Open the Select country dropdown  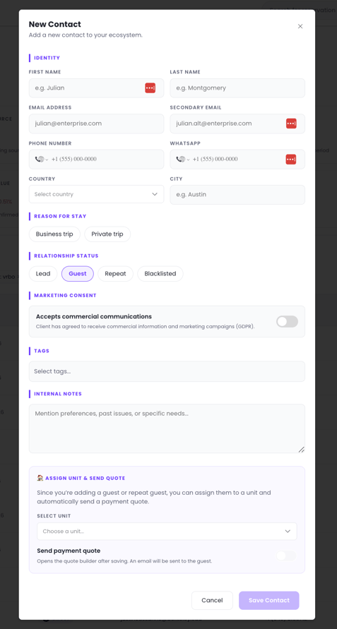click(x=96, y=194)
